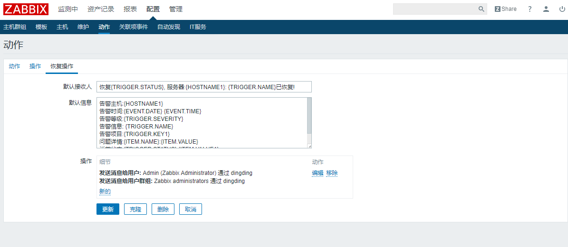Switch to the 动作 form tab
Screen dimensions: 568x247
point(14,66)
